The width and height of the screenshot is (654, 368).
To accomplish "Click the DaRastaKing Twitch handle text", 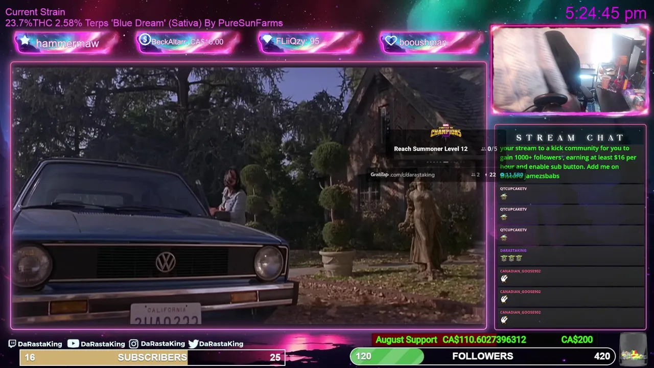I will [40, 344].
